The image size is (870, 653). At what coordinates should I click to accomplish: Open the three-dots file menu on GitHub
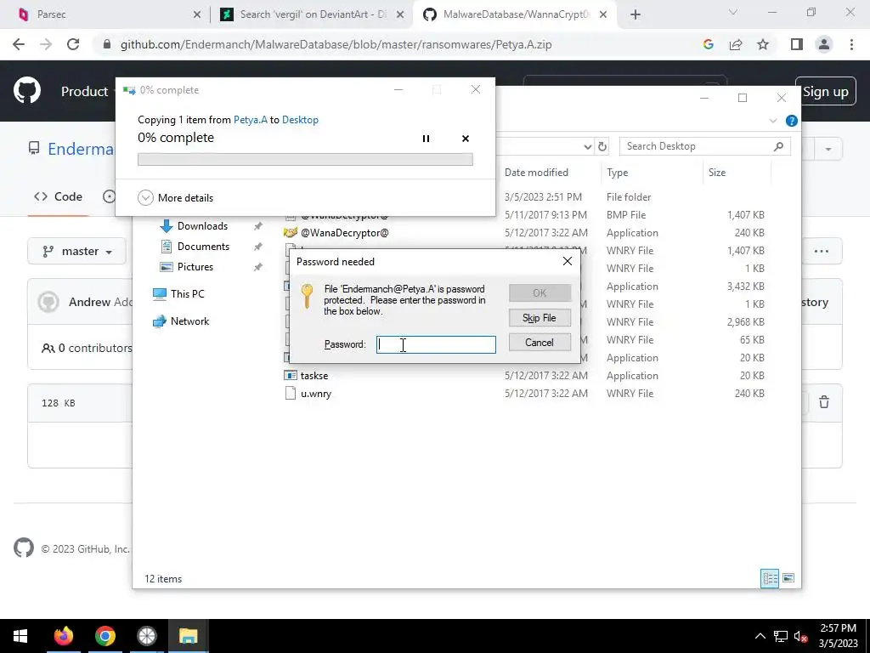822,251
